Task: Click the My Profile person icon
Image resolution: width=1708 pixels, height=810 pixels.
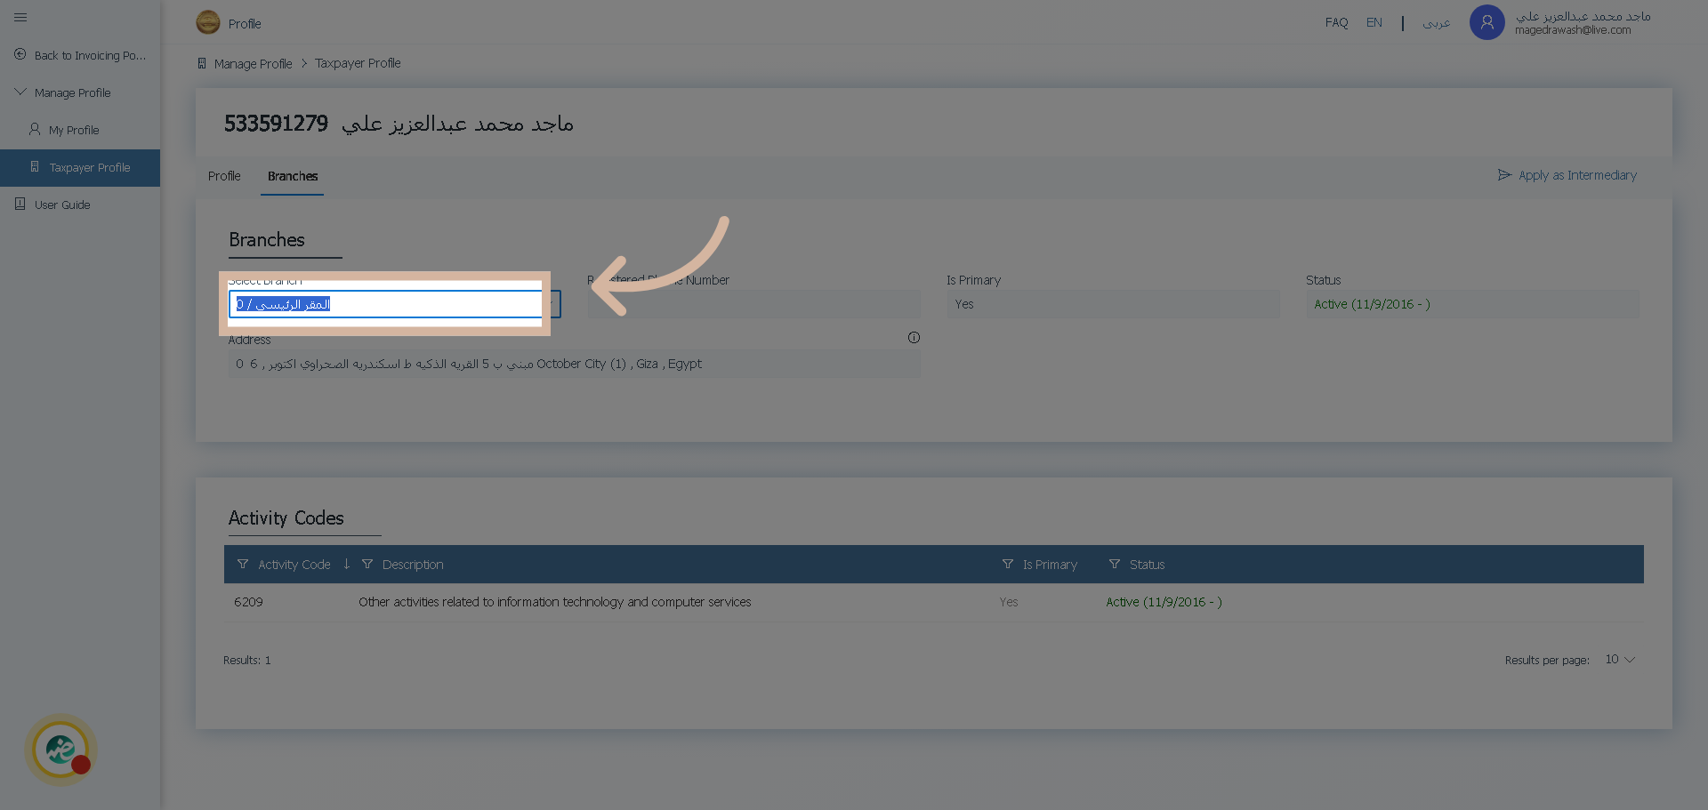Action: tap(35, 129)
